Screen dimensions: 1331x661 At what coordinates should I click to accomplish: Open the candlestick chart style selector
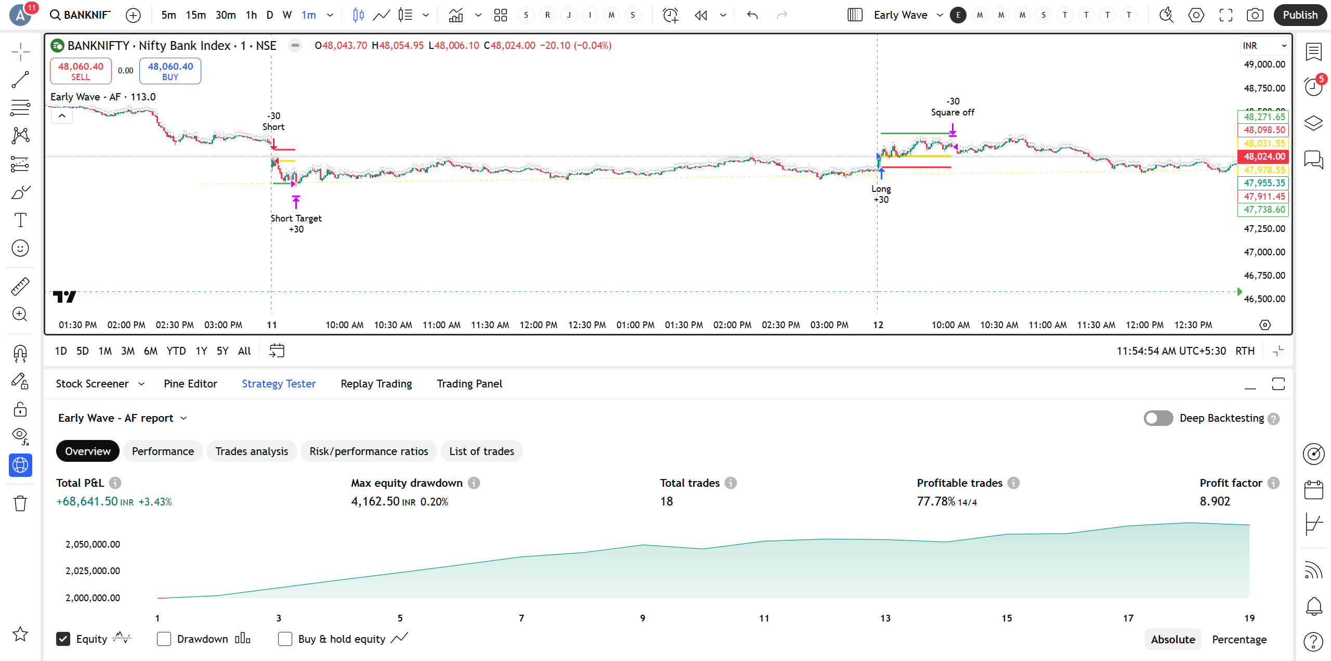[x=358, y=15]
